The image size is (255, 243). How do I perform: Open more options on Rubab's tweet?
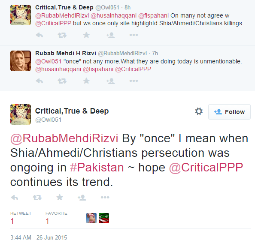coord(134,81)
